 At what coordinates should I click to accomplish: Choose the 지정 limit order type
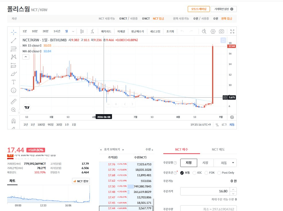coord(189,163)
